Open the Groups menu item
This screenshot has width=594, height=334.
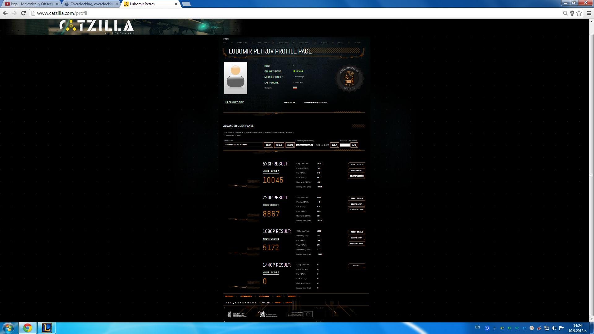[357, 43]
